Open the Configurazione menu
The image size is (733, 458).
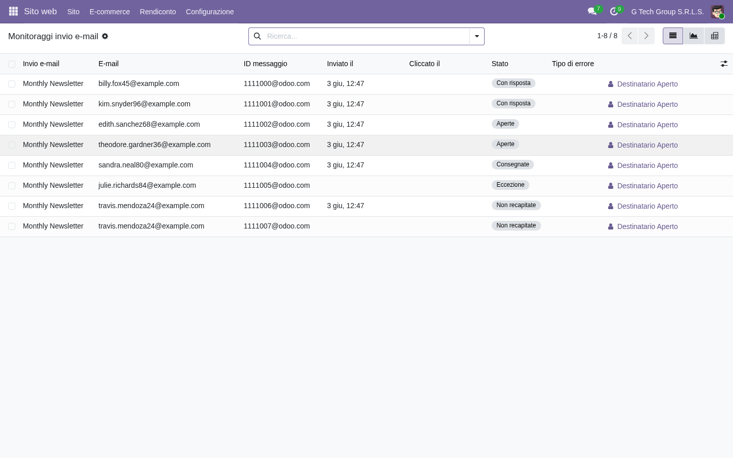coord(210,12)
